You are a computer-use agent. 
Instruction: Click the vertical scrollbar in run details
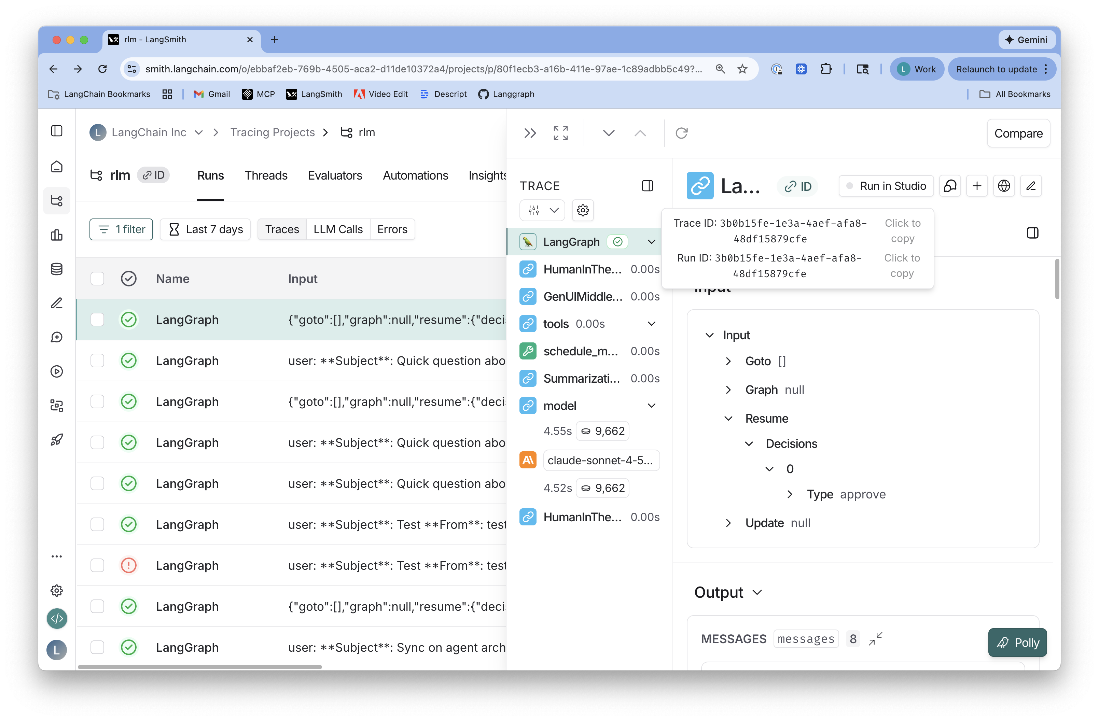pos(1057,279)
